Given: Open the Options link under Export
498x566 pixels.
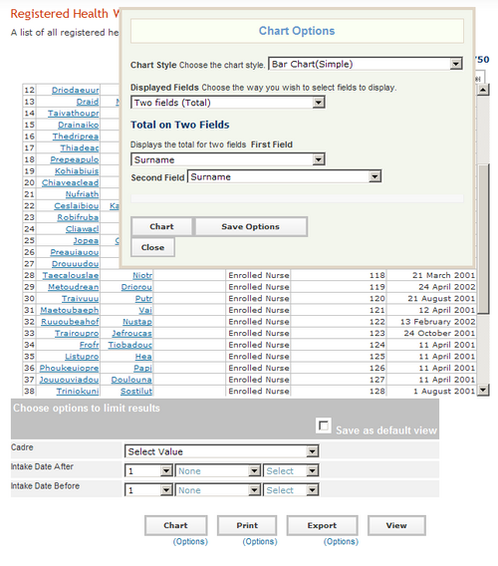Looking at the screenshot, I should 341,541.
